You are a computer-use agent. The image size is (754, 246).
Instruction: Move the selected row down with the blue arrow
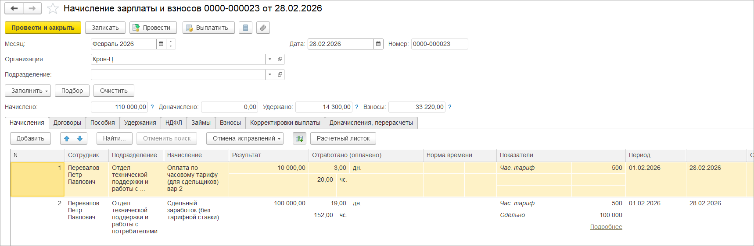tap(80, 138)
